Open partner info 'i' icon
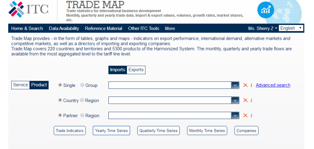The height and width of the screenshot is (149, 314). [x=251, y=115]
